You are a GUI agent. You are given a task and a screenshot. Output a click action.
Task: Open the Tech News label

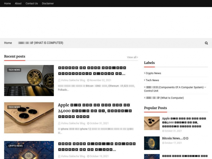click(x=152, y=80)
